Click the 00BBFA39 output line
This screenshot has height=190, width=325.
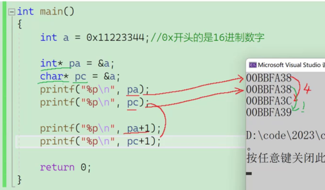click(269, 112)
